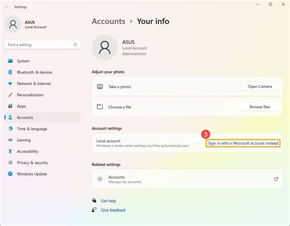Image resolution: width=290 pixels, height=226 pixels.
Task: Close the Settings window
Action: [x=283, y=4]
